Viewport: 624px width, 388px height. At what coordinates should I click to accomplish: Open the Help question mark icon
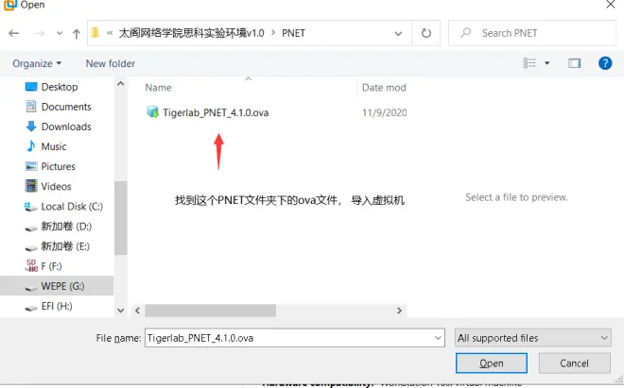(x=605, y=63)
